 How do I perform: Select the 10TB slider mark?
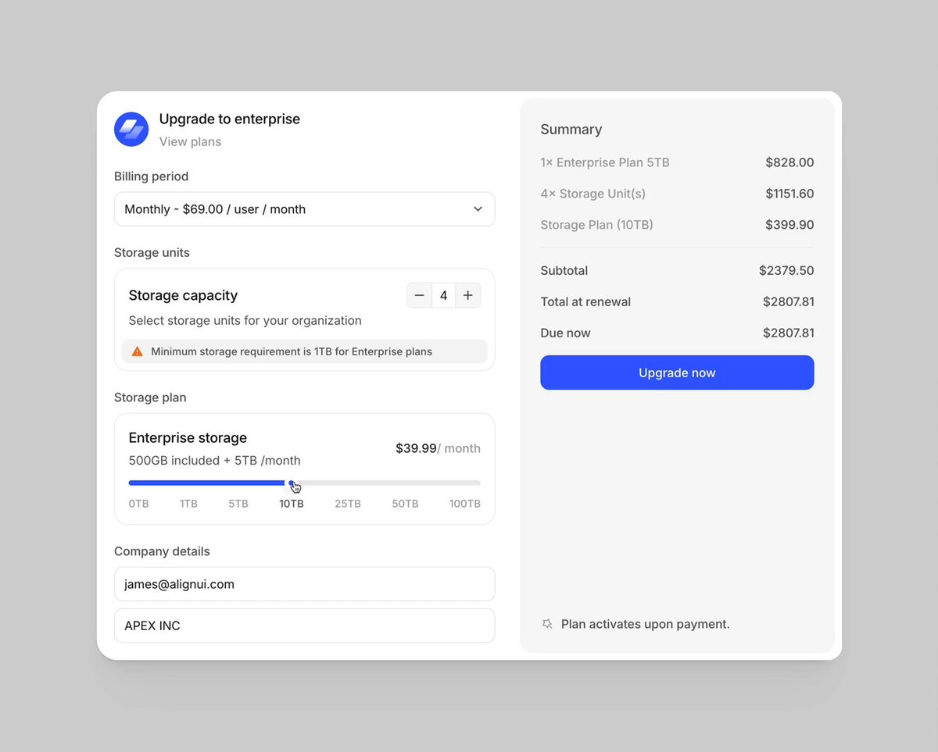click(292, 504)
